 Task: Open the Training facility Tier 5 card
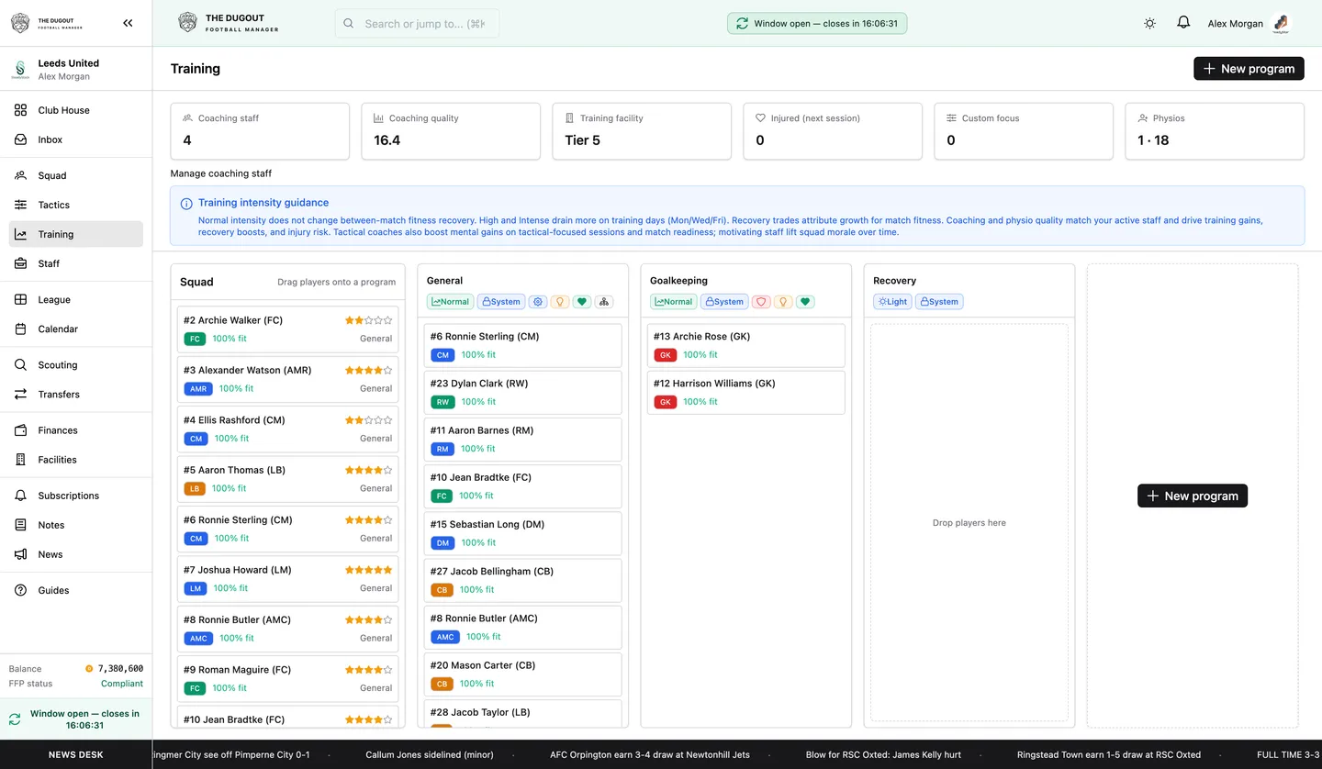point(642,131)
